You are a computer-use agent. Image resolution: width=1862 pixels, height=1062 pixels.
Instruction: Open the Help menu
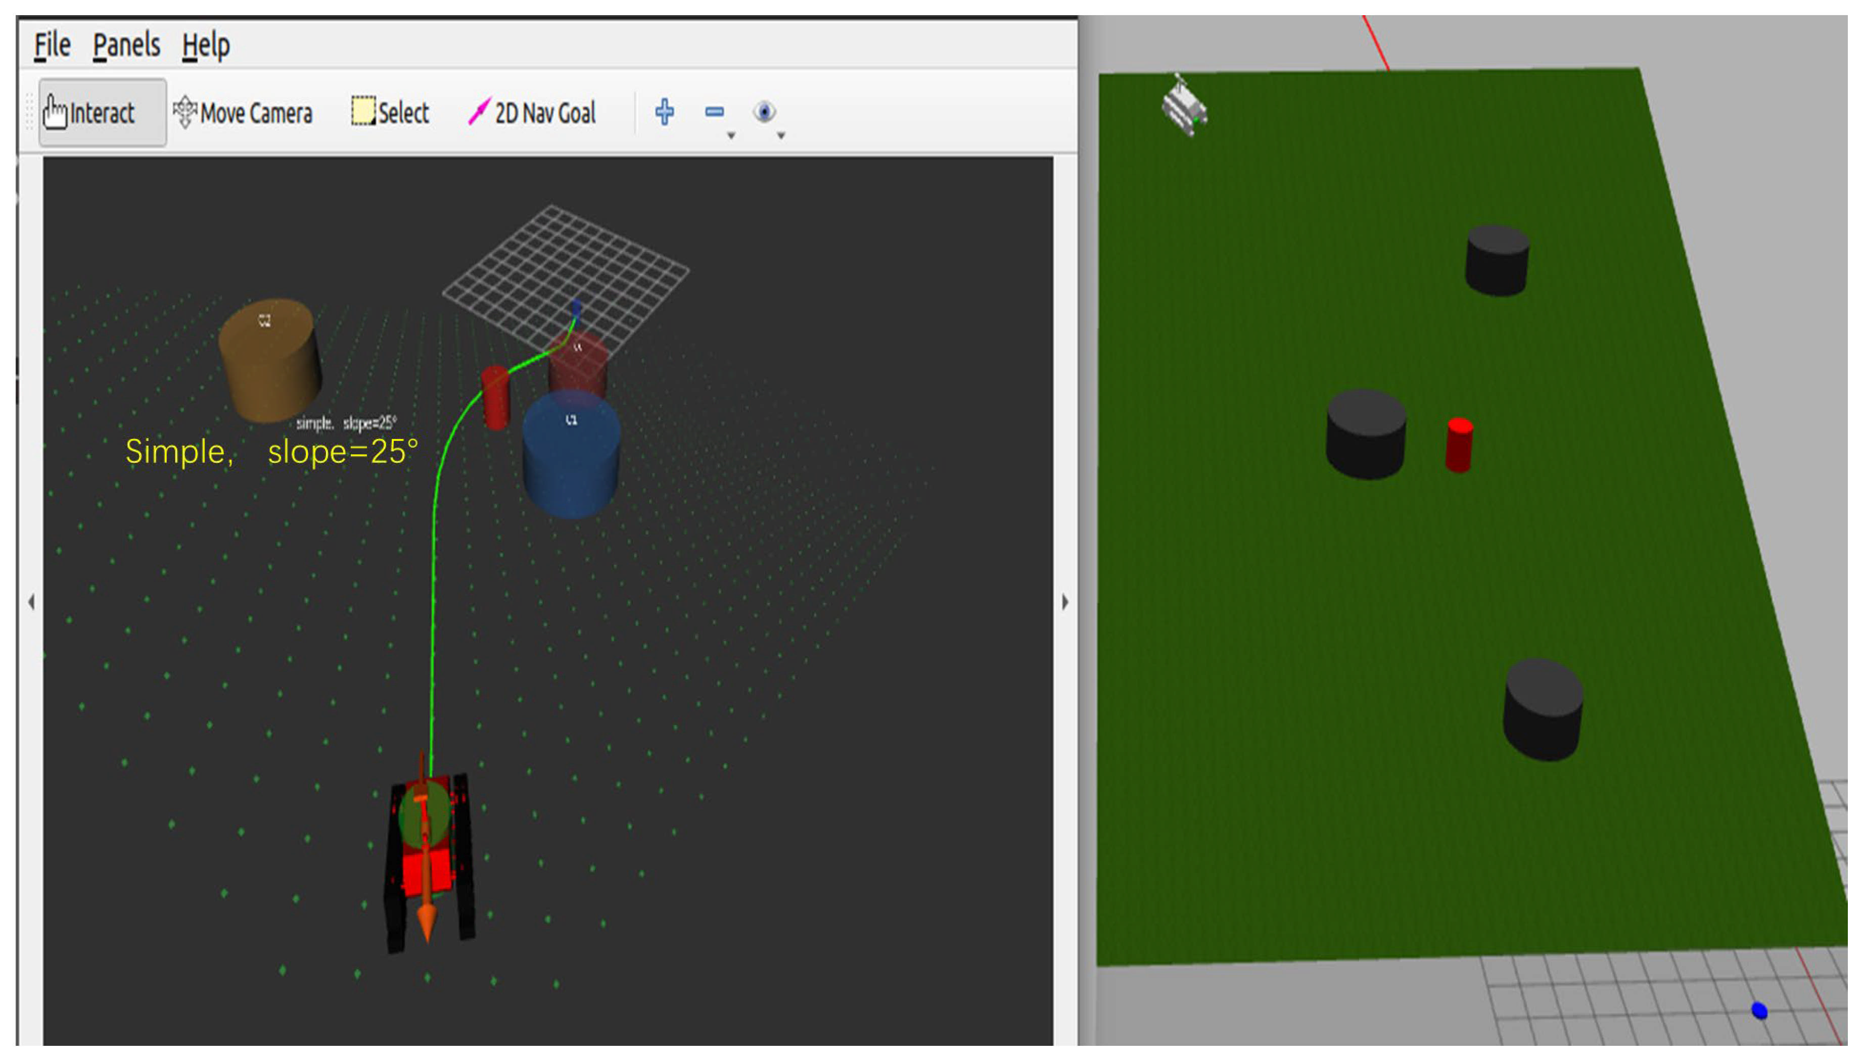206,46
